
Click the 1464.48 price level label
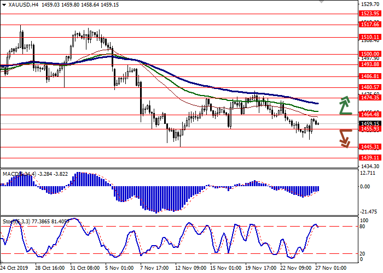[370, 114]
